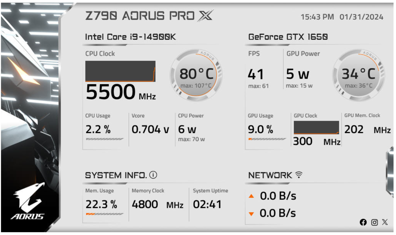Click the download speed 0.0 B/s value
Viewport: 396px width, 235px height.
pos(278,213)
